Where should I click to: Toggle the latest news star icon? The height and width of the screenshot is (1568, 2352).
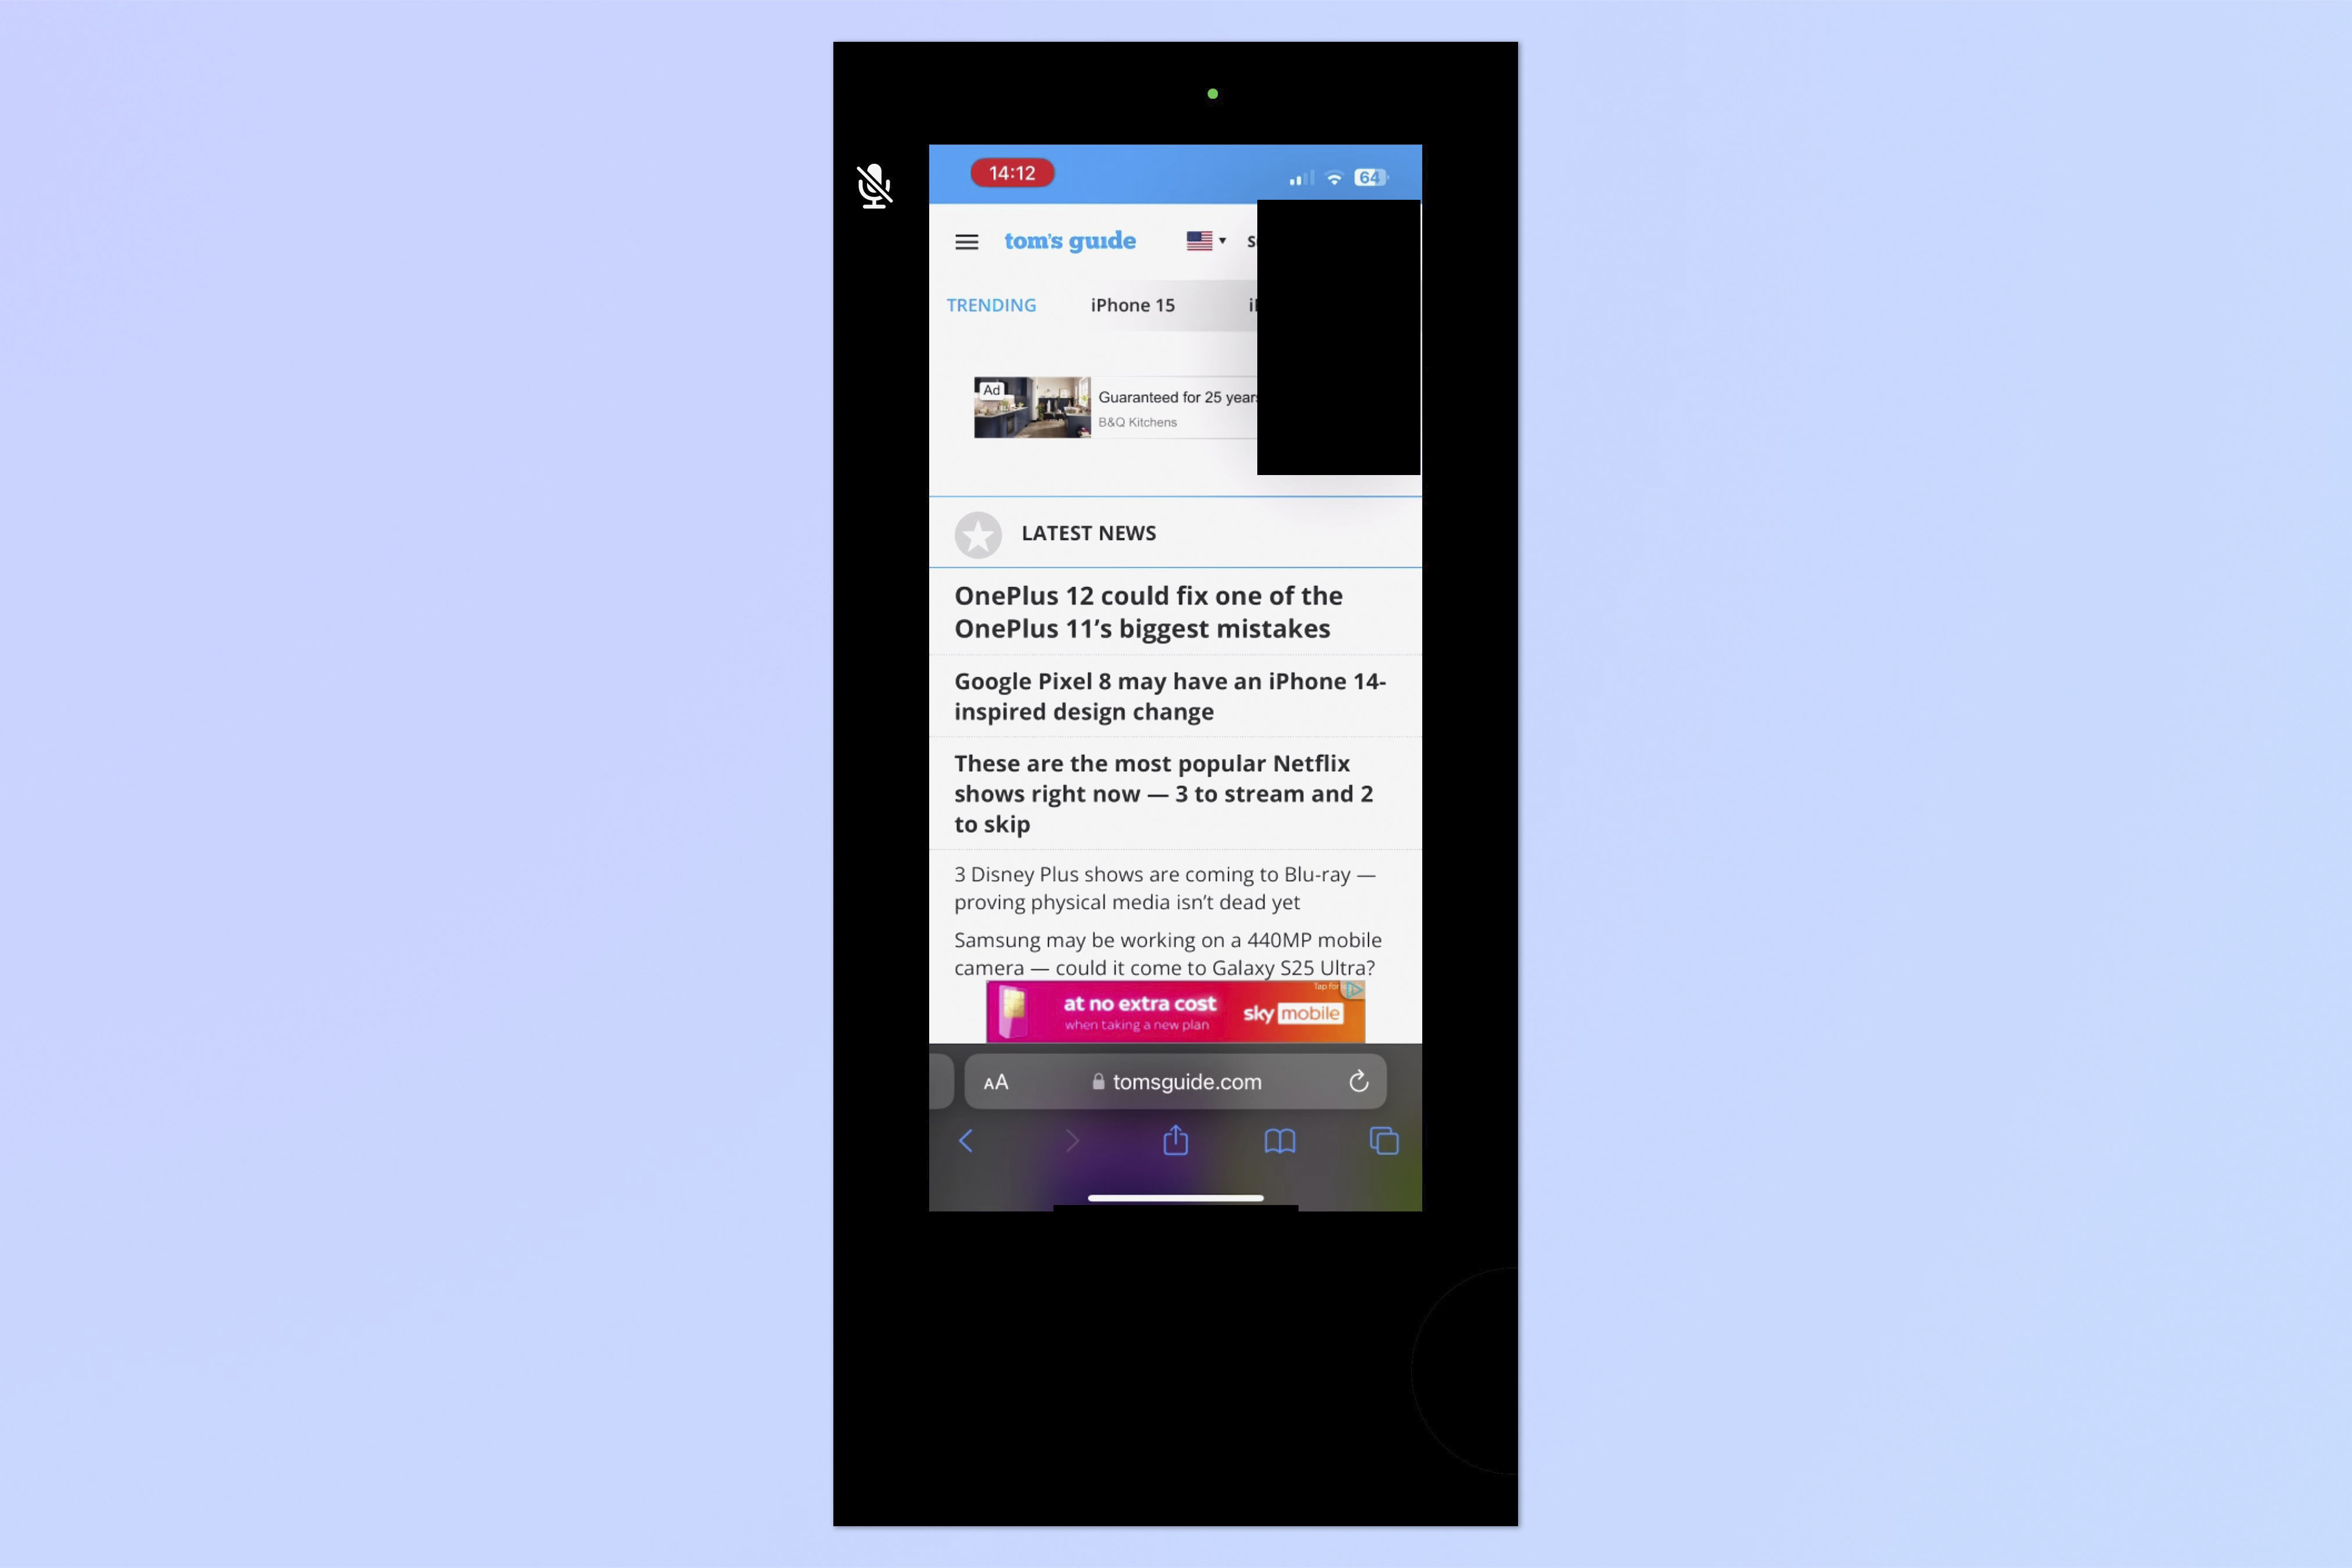click(x=976, y=534)
